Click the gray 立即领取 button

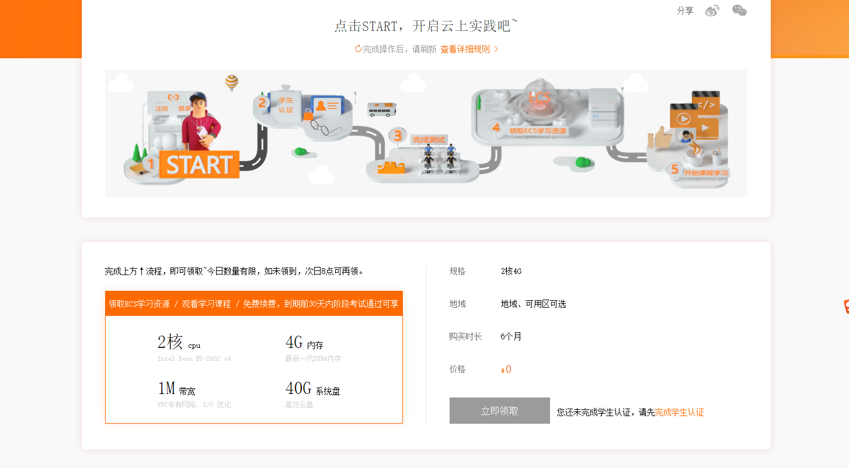[500, 411]
